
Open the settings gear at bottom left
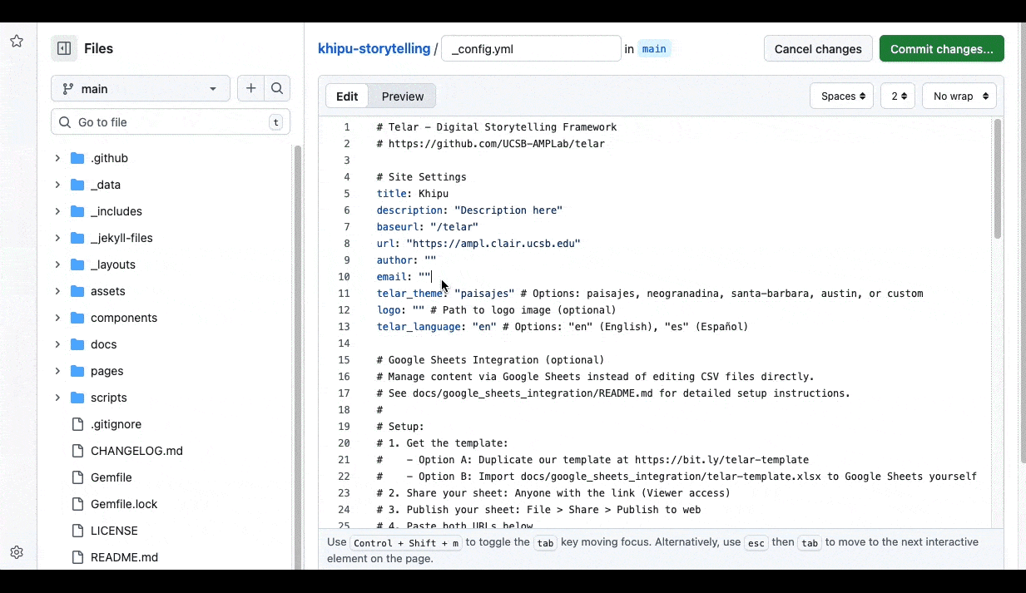point(17,551)
